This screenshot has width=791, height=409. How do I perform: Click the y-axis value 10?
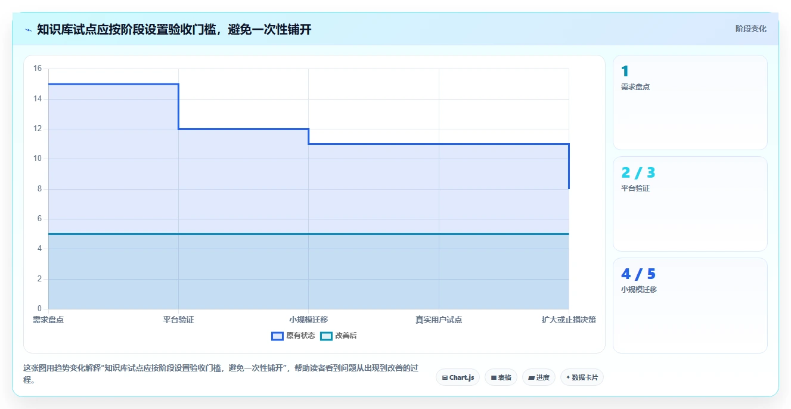coord(38,159)
